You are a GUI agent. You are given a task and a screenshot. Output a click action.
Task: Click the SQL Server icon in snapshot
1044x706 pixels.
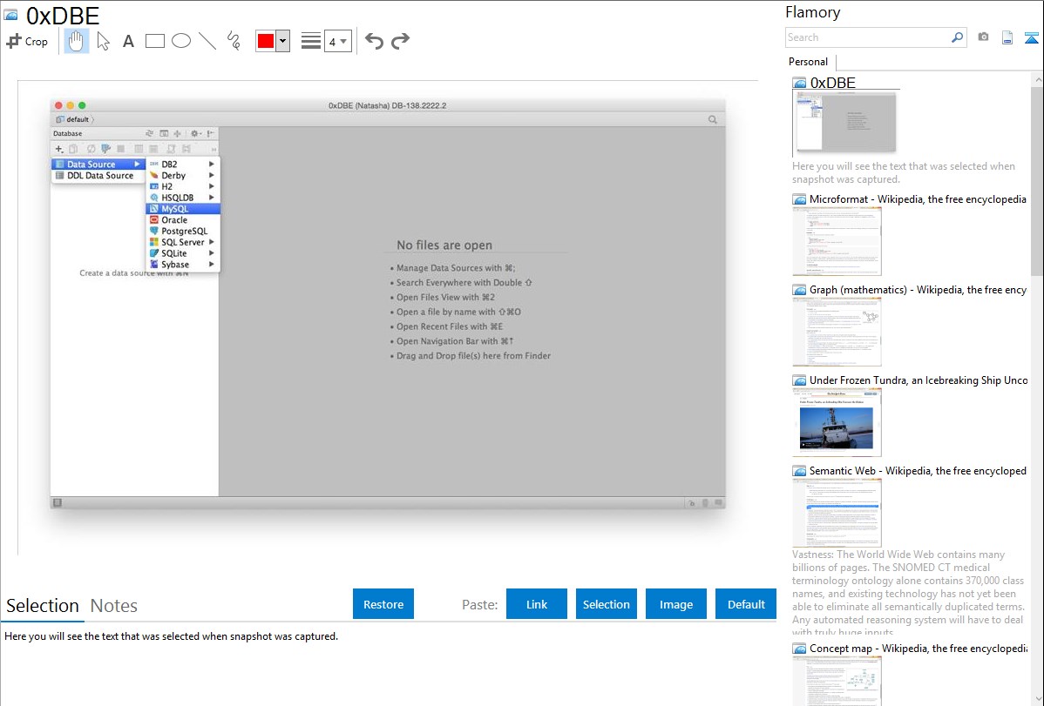coord(153,242)
